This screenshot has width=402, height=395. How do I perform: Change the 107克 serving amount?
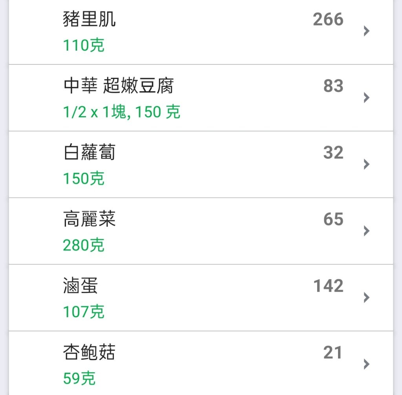click(x=84, y=312)
